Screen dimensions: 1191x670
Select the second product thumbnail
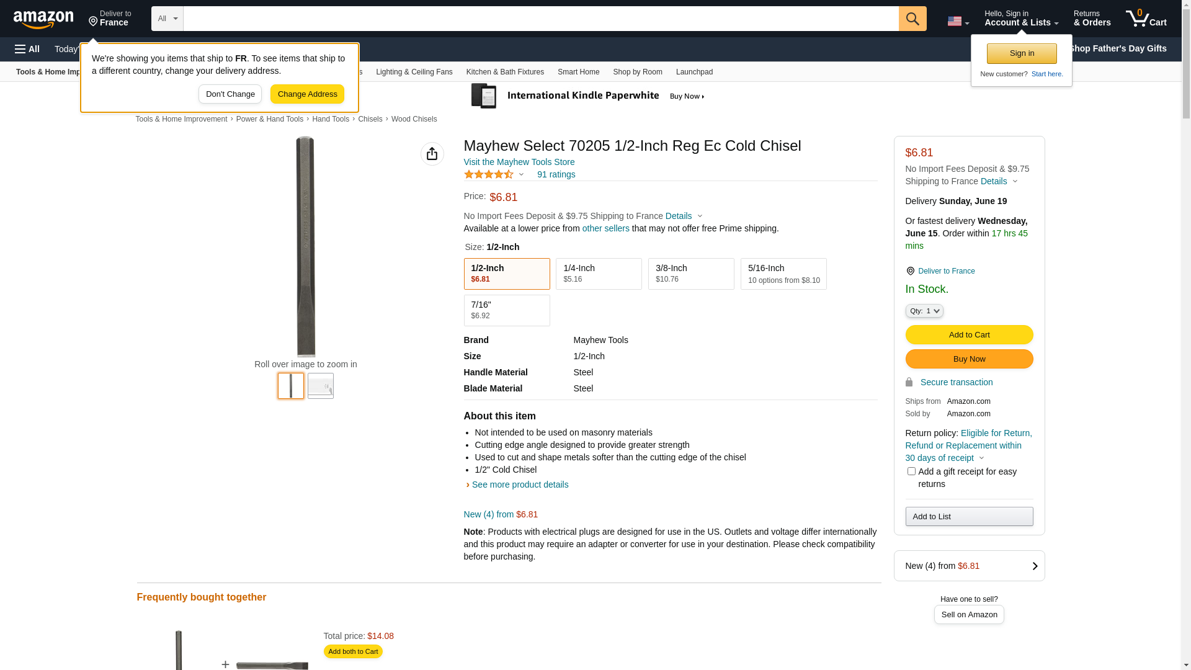pyautogui.click(x=321, y=386)
